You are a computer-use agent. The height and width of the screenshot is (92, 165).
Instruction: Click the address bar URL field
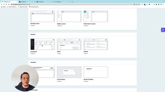pyautogui.click(x=72, y=4)
